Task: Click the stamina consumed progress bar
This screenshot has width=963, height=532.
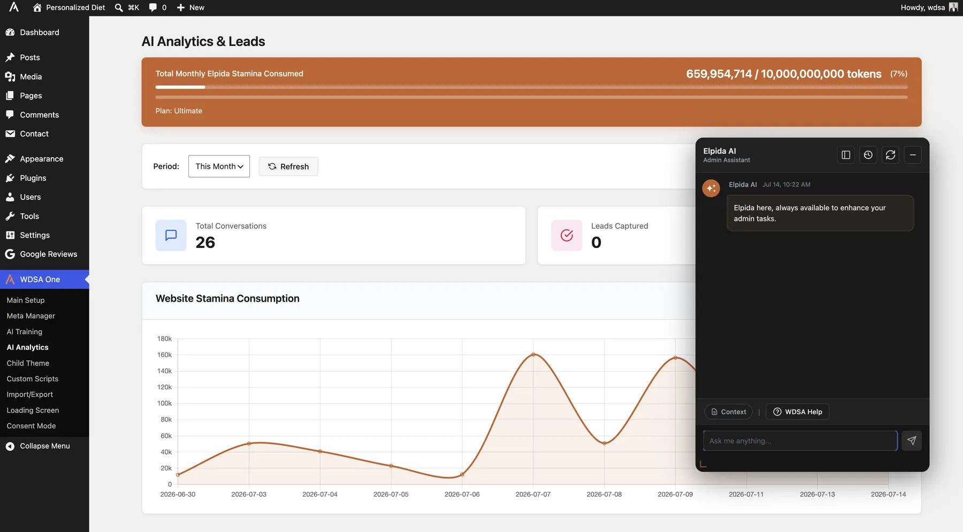Action: coord(531,87)
